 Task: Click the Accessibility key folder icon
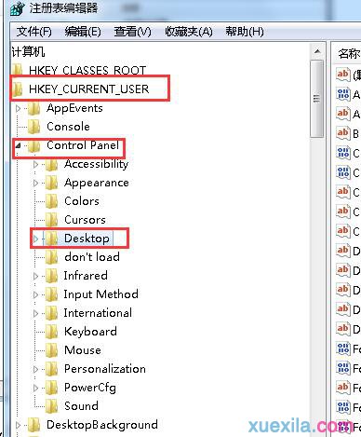click(52, 164)
